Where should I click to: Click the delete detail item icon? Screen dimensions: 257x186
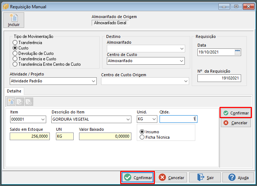[29, 102]
